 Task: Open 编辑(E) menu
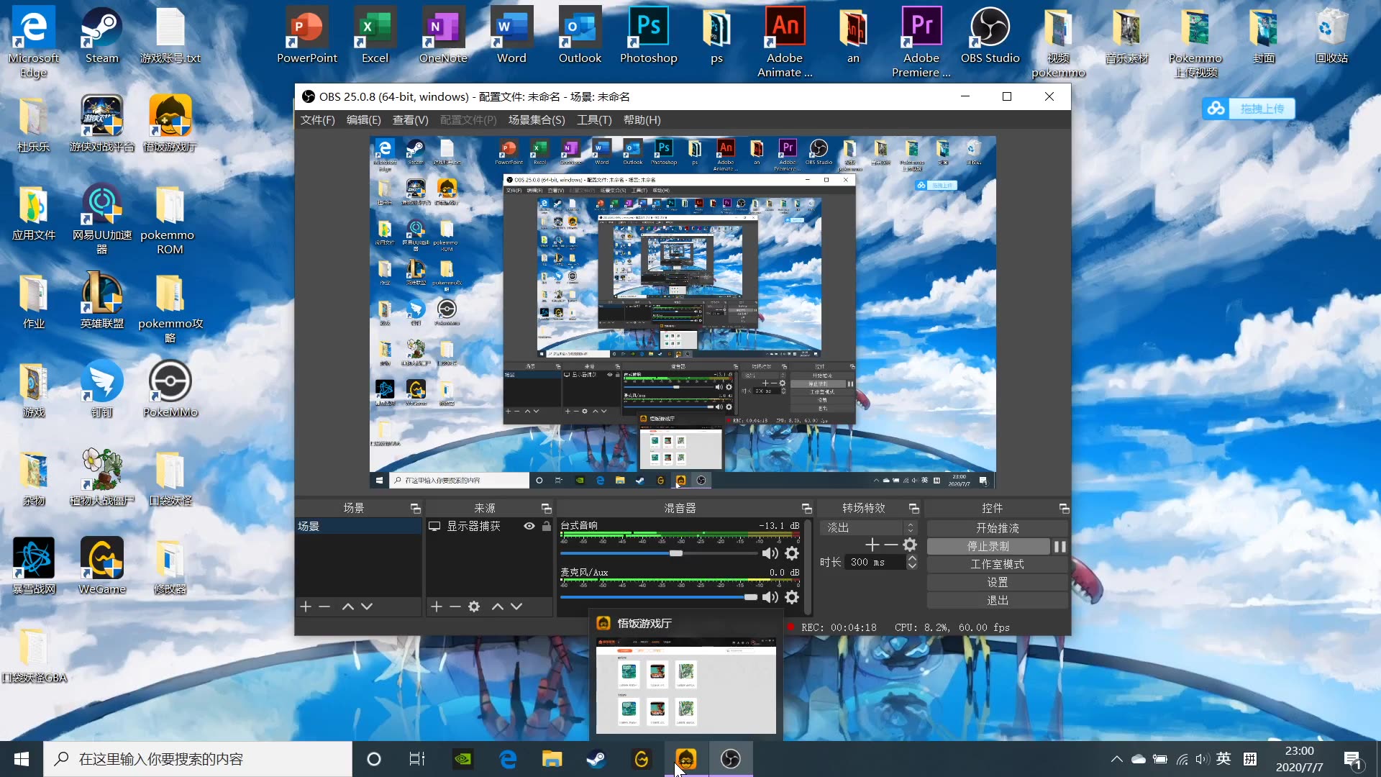tap(363, 120)
